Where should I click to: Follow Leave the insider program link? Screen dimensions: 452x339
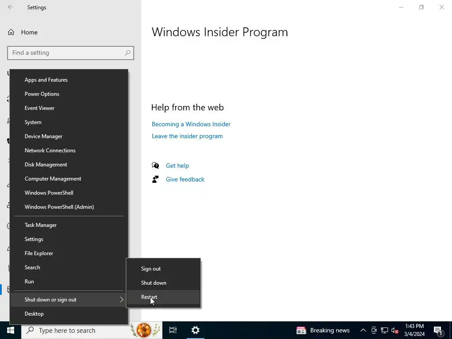(x=187, y=136)
